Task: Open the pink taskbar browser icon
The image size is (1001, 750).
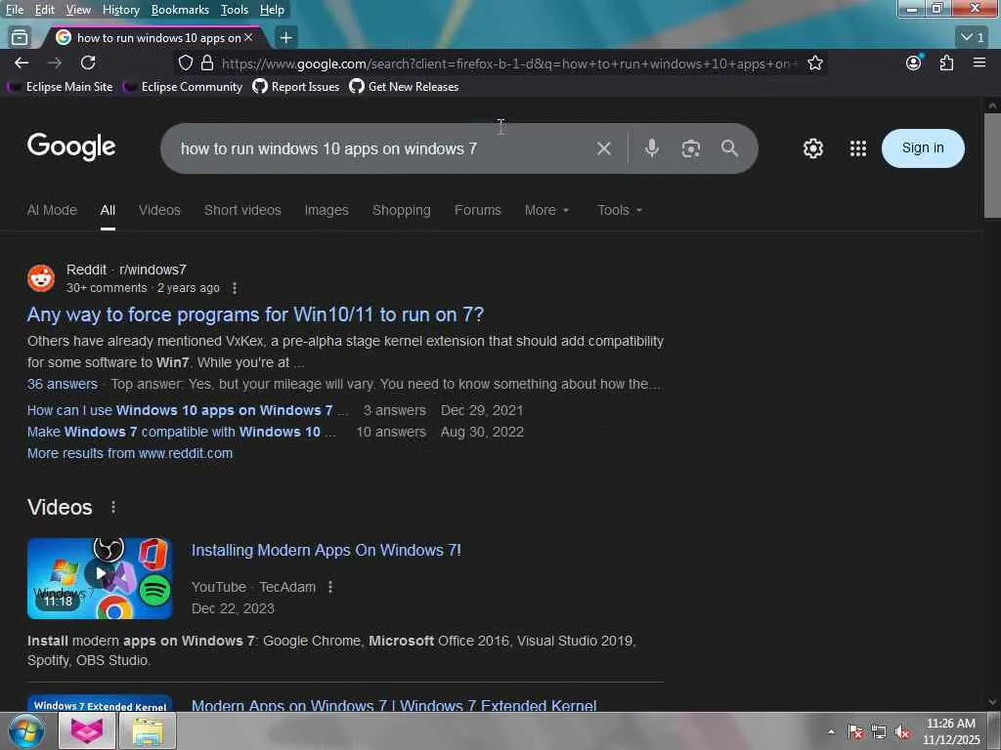Action: [x=87, y=730]
